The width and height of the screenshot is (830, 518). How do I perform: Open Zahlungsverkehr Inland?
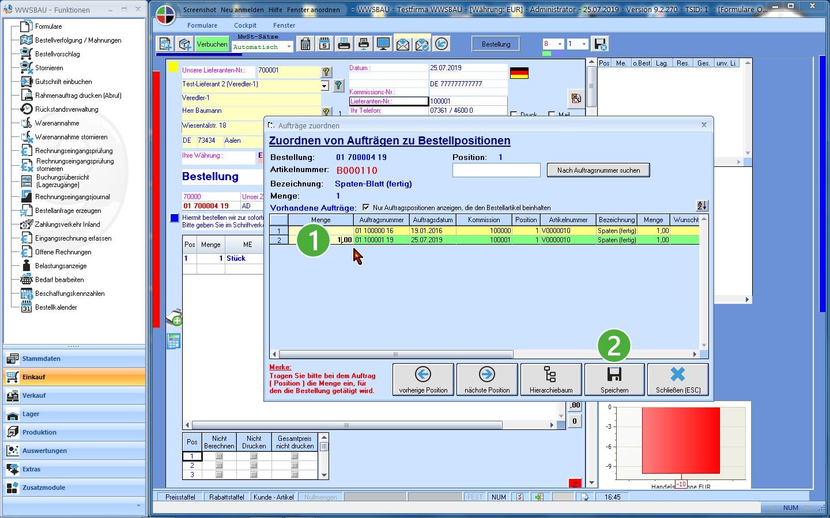click(67, 224)
